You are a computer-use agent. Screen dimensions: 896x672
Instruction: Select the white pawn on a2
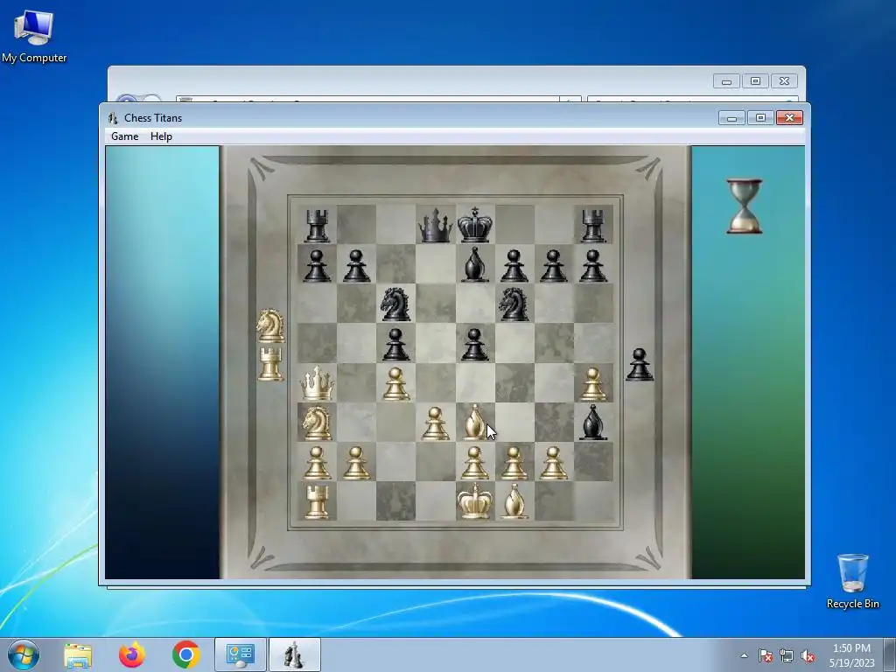tap(317, 463)
